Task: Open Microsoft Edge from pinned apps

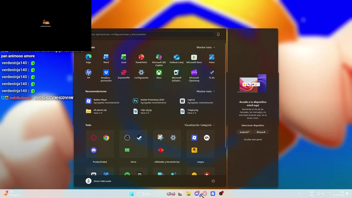Action: tap(88, 59)
